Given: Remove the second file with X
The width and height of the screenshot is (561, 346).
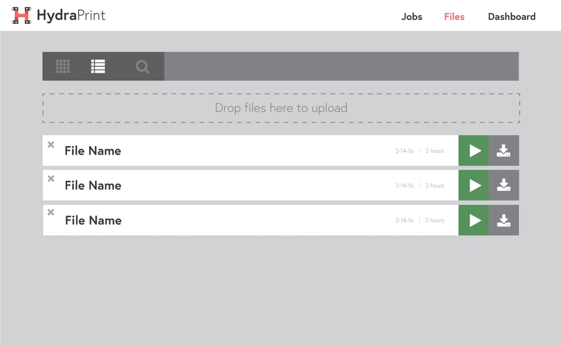Looking at the screenshot, I should pyautogui.click(x=51, y=179).
